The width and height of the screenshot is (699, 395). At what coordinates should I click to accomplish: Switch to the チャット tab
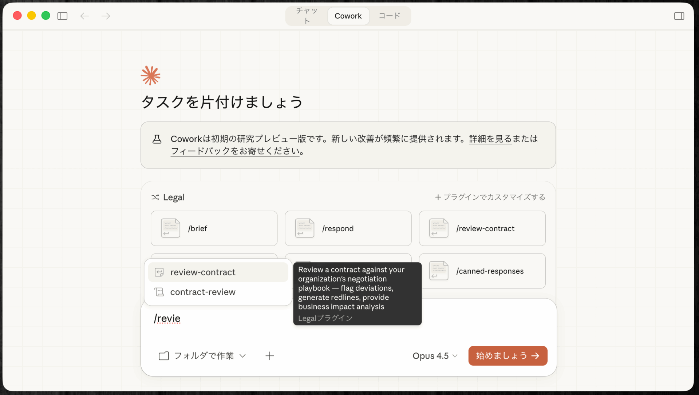(306, 16)
